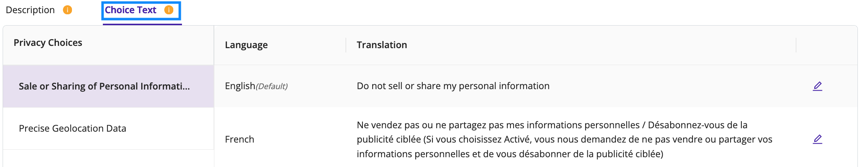The width and height of the screenshot is (865, 167).
Task: Open the Choice Text tab
Action: (130, 10)
